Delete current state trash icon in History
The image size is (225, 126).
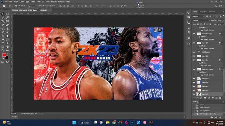(220, 118)
